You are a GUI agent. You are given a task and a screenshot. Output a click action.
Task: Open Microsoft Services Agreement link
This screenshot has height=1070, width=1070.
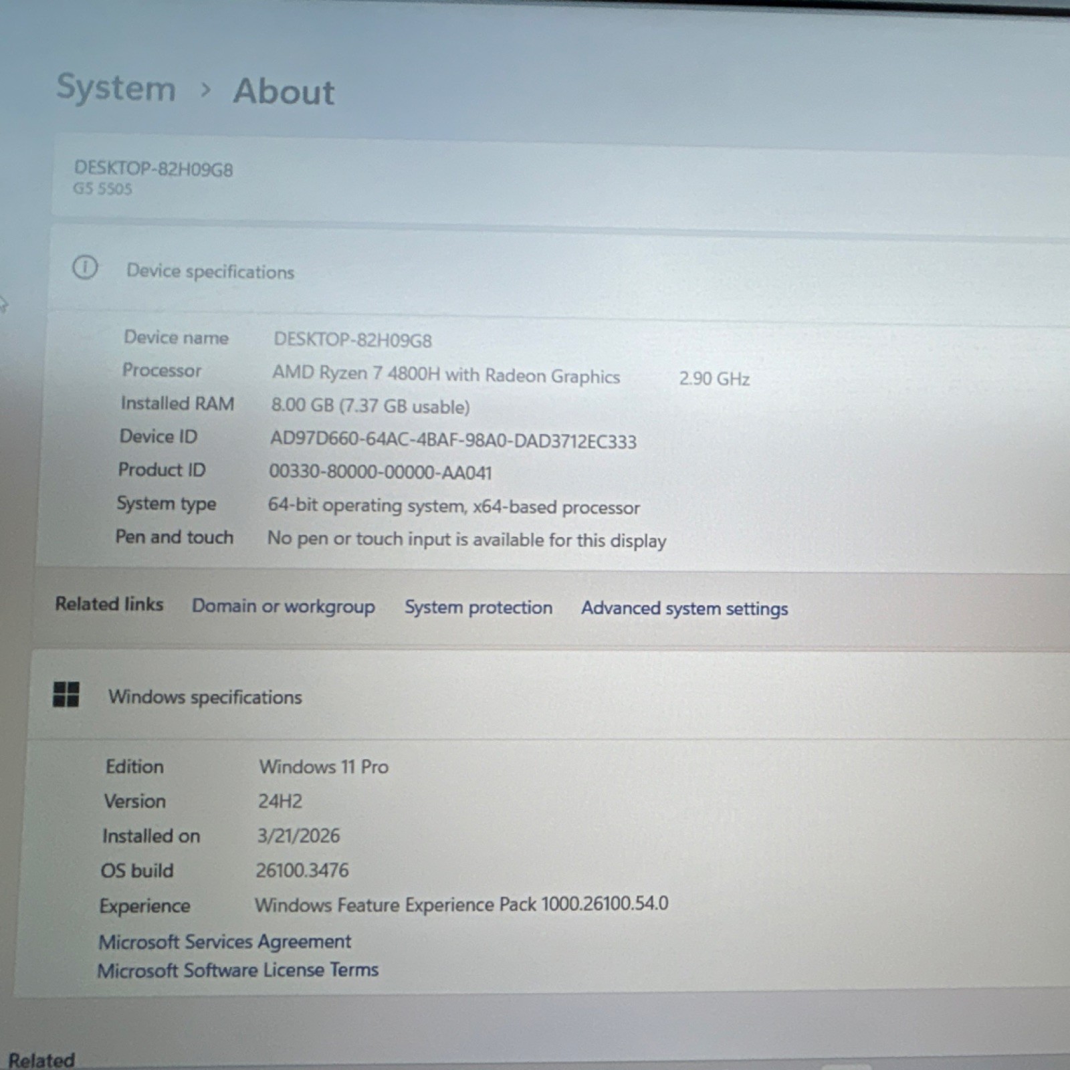click(x=225, y=942)
